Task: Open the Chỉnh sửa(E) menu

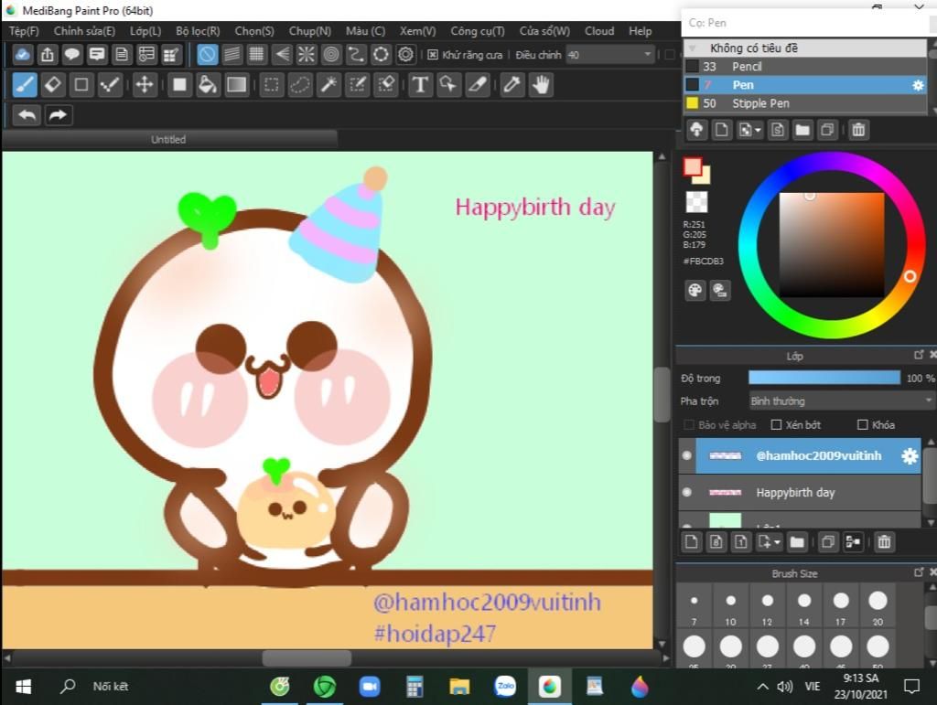Action: point(84,31)
